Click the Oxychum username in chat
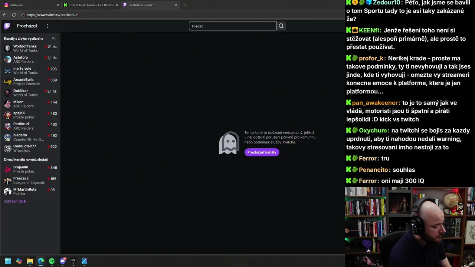475x267 pixels. (373, 131)
